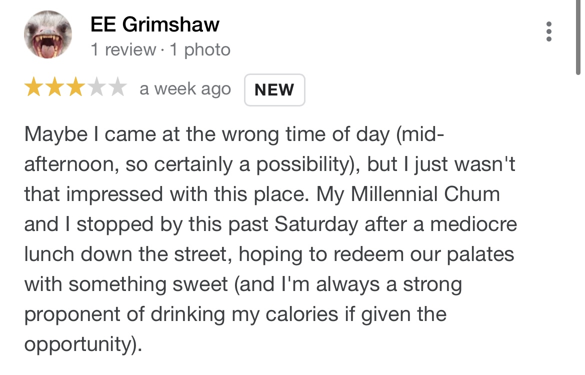The image size is (585, 375).
Task: Click EE Grimshaw's profile avatar picture
Action: coord(48,35)
